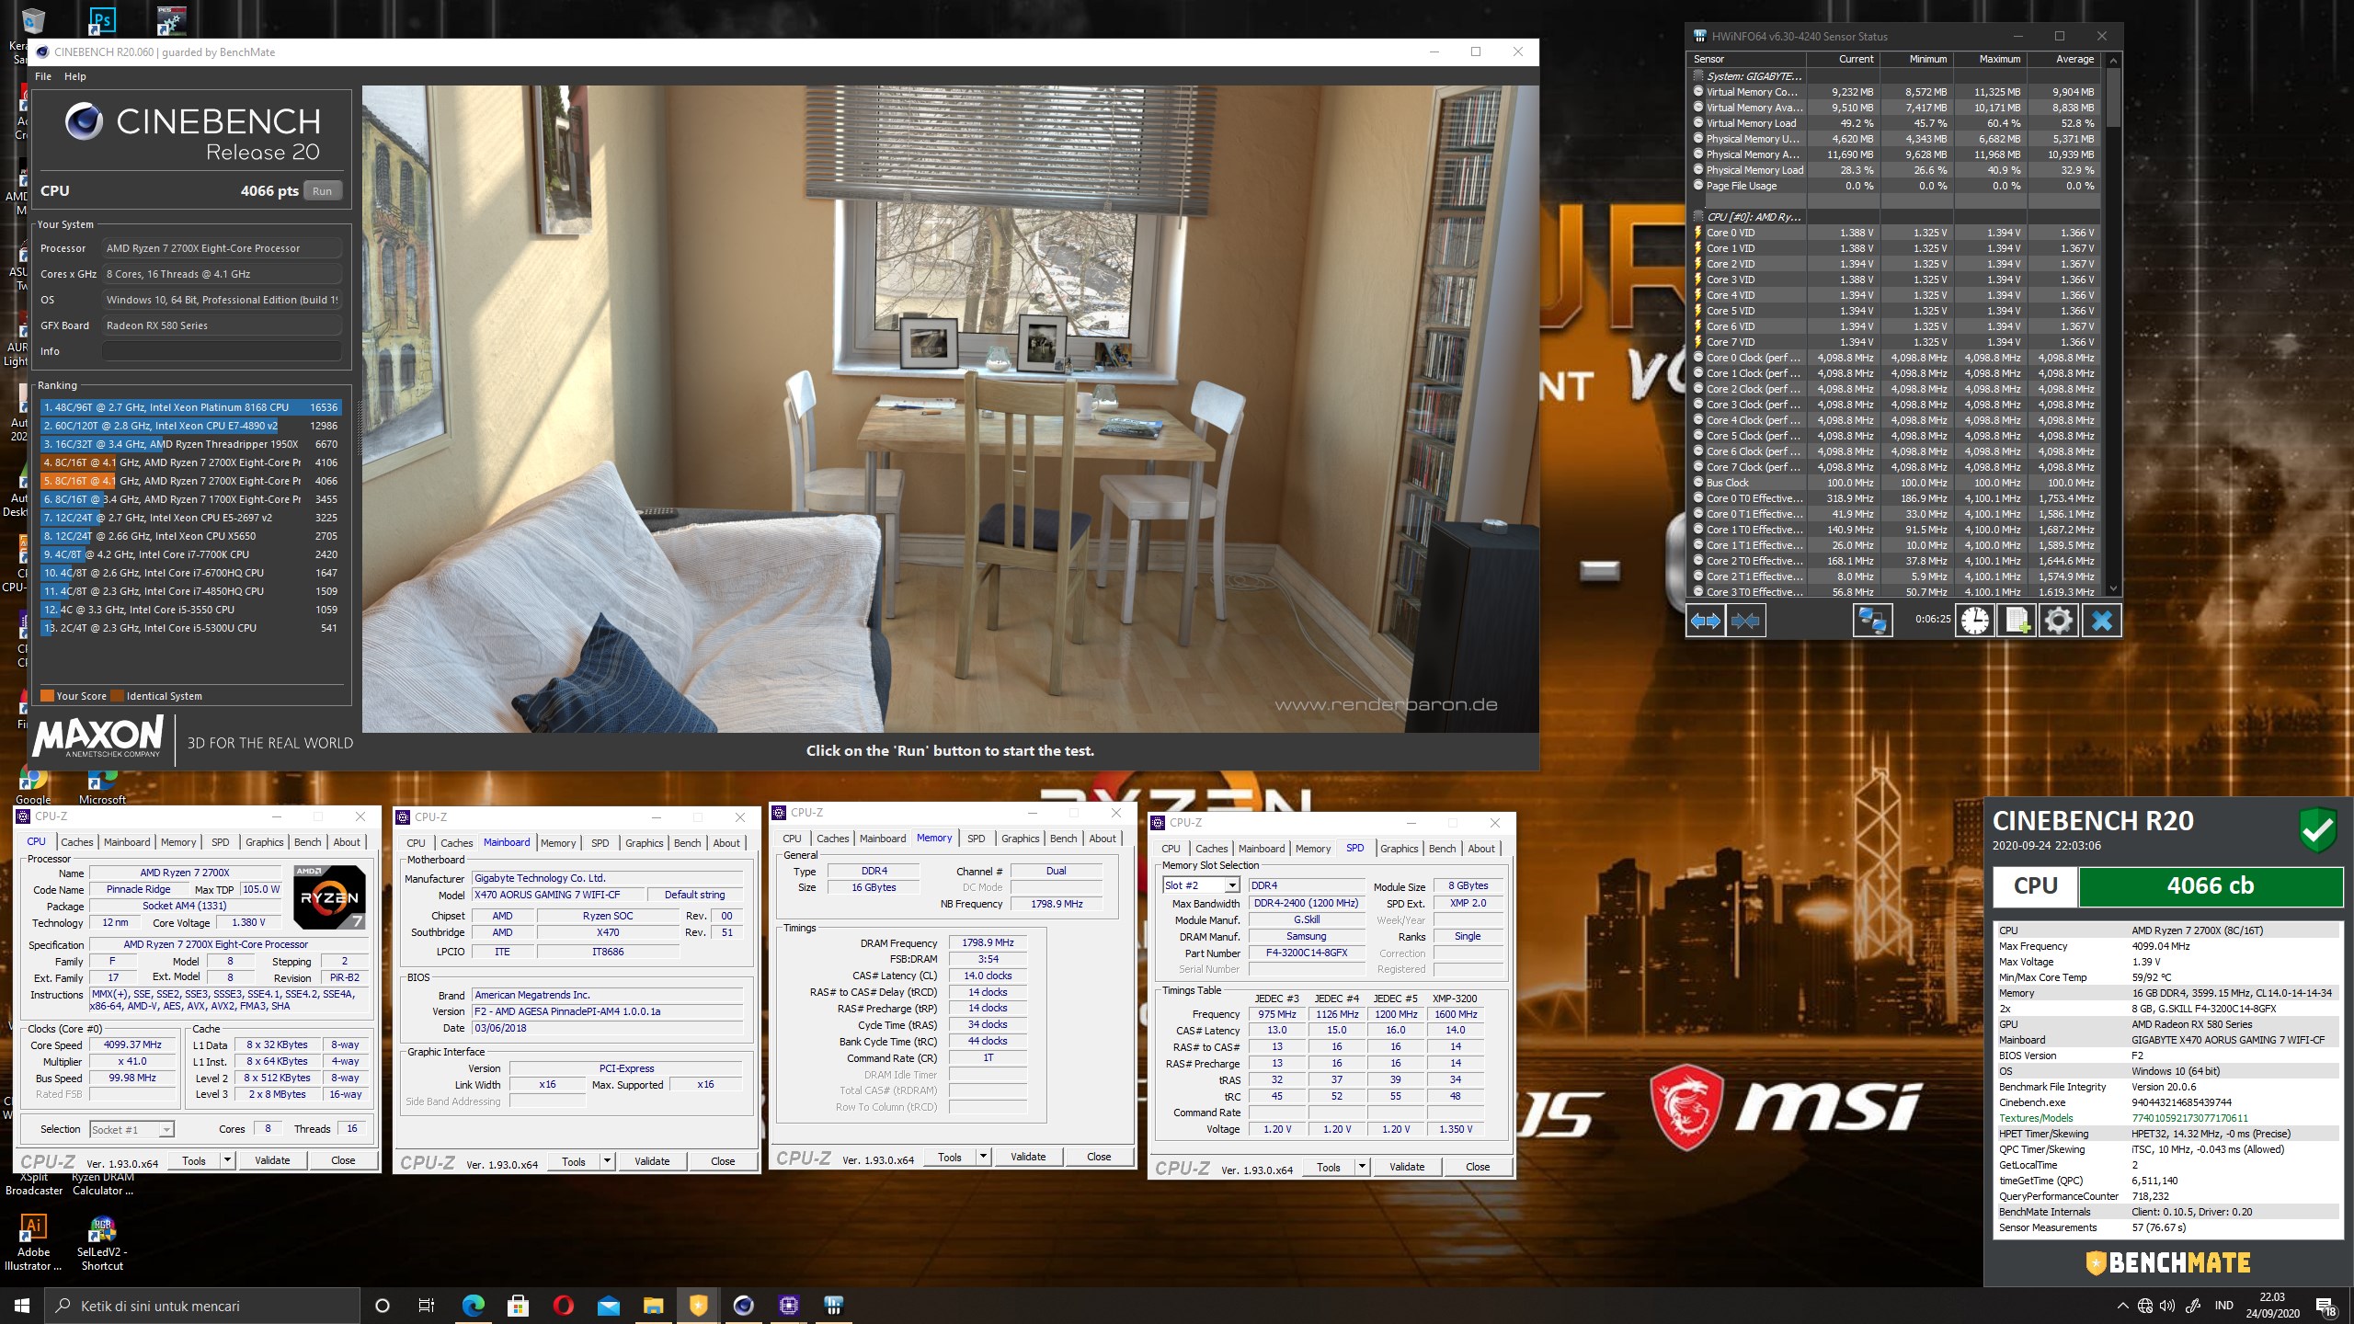
Task: Reset HWiNFO sensor clock timer icon
Action: [1974, 621]
